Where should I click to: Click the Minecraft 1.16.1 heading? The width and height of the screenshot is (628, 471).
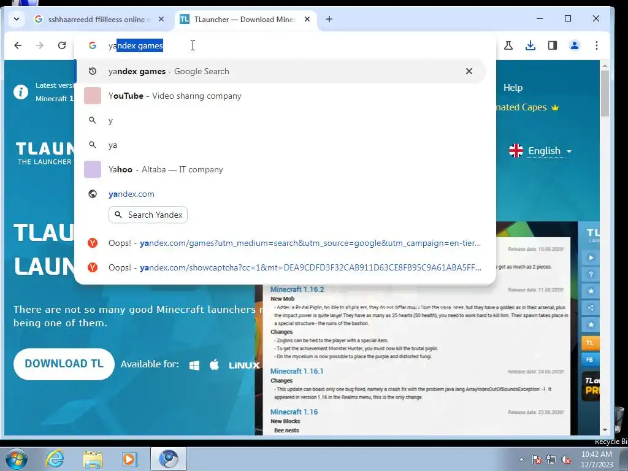click(297, 371)
